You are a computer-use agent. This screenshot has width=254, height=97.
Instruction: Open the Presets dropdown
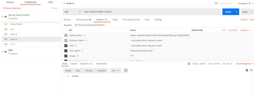245,30
